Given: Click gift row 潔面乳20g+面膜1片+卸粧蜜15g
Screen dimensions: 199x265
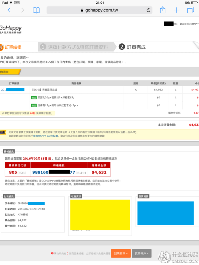Looking at the screenshot, I should coord(56,97).
